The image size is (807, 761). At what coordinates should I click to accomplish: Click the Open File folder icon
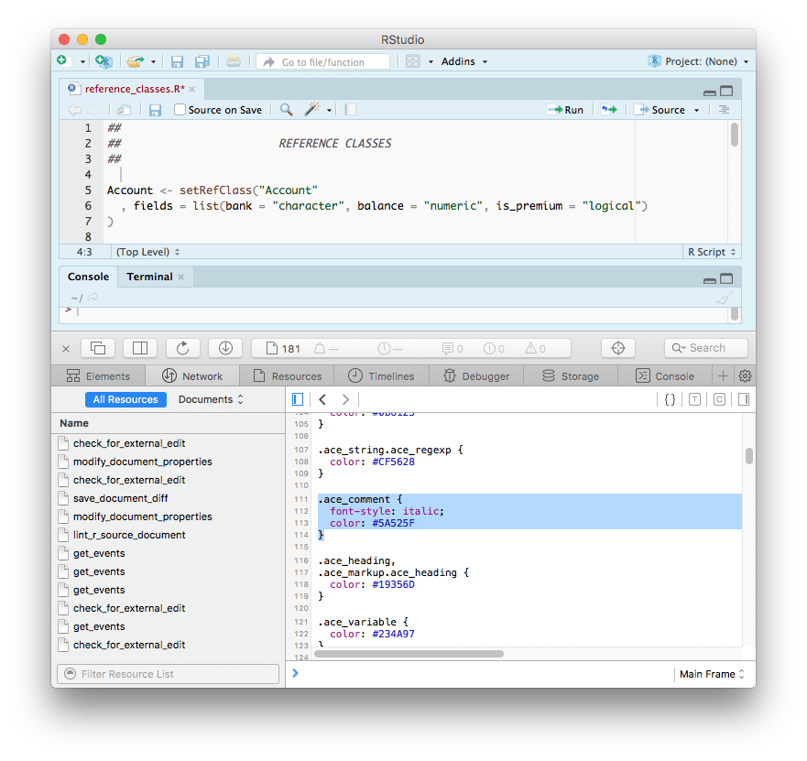136,61
